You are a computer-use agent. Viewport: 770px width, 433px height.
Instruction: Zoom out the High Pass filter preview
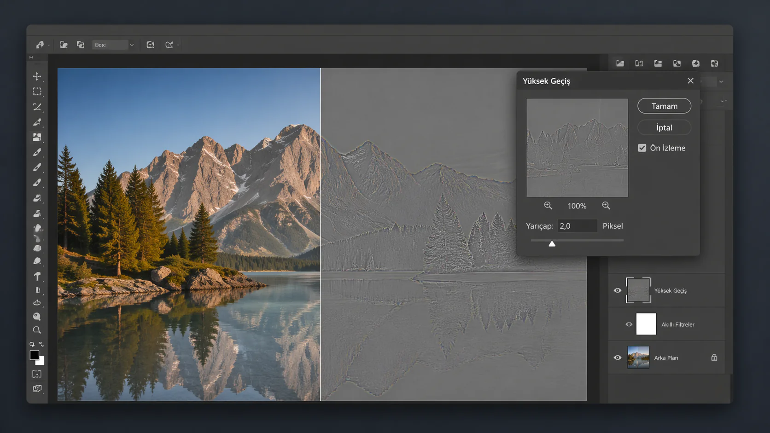548,206
